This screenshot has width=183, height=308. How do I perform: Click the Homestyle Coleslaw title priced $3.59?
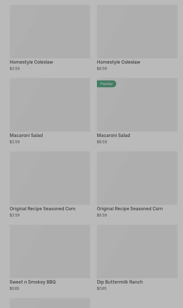tap(31, 62)
